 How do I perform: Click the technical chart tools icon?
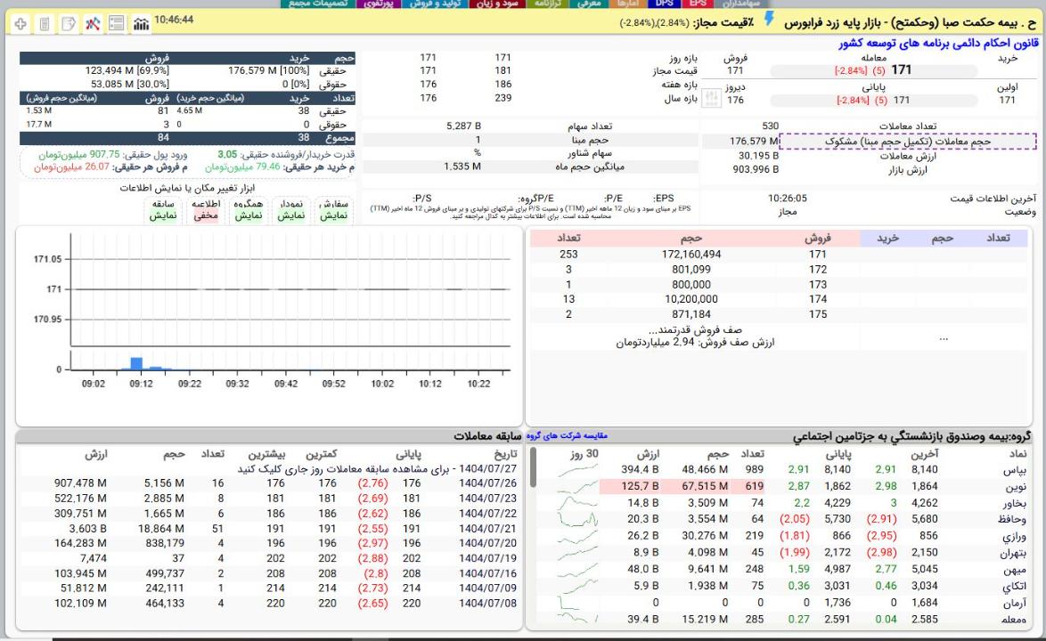coord(90,23)
